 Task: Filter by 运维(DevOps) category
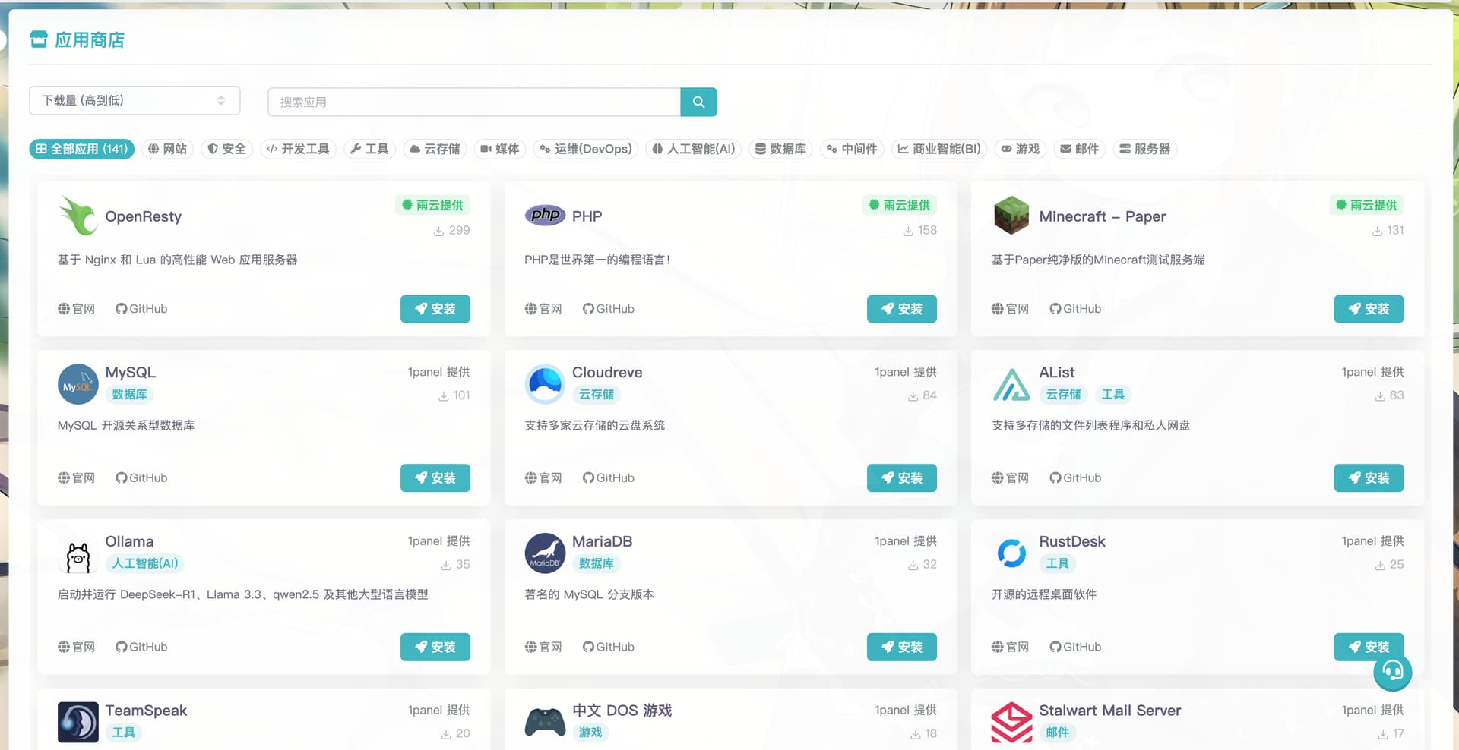coord(586,149)
